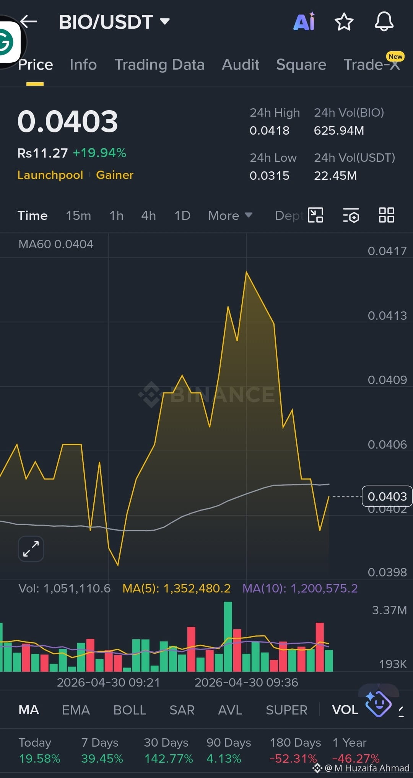Tap the MA(10): 1,200,575.2 volume label
Screen dimensions: 413x778
(x=300, y=588)
